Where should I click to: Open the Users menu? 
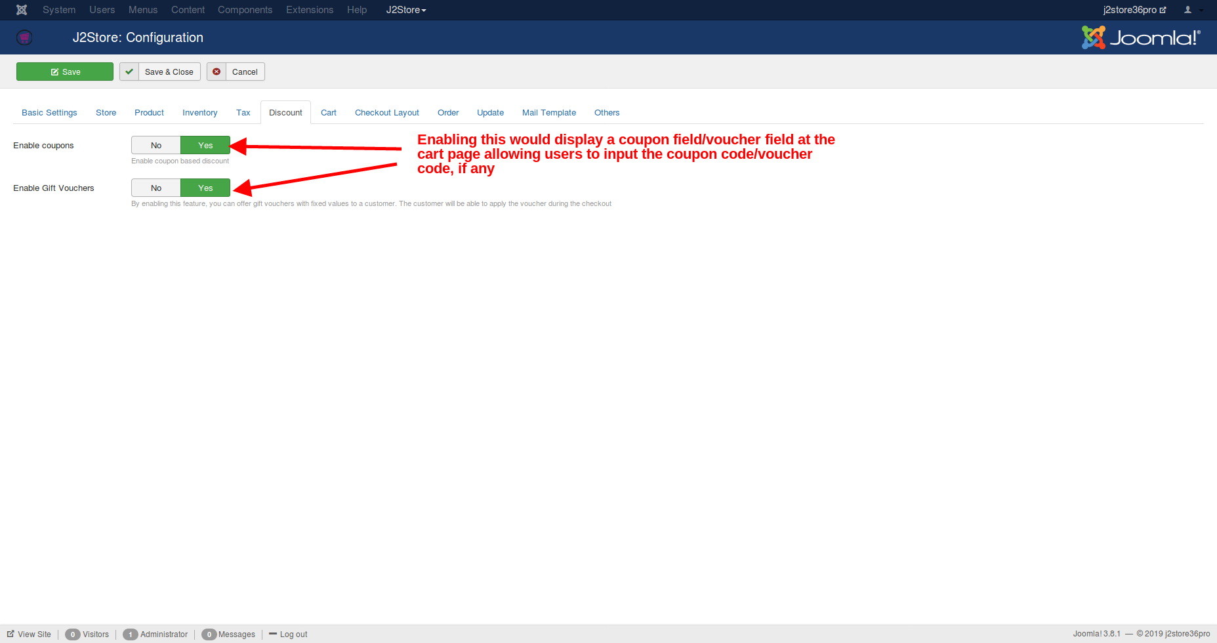102,10
